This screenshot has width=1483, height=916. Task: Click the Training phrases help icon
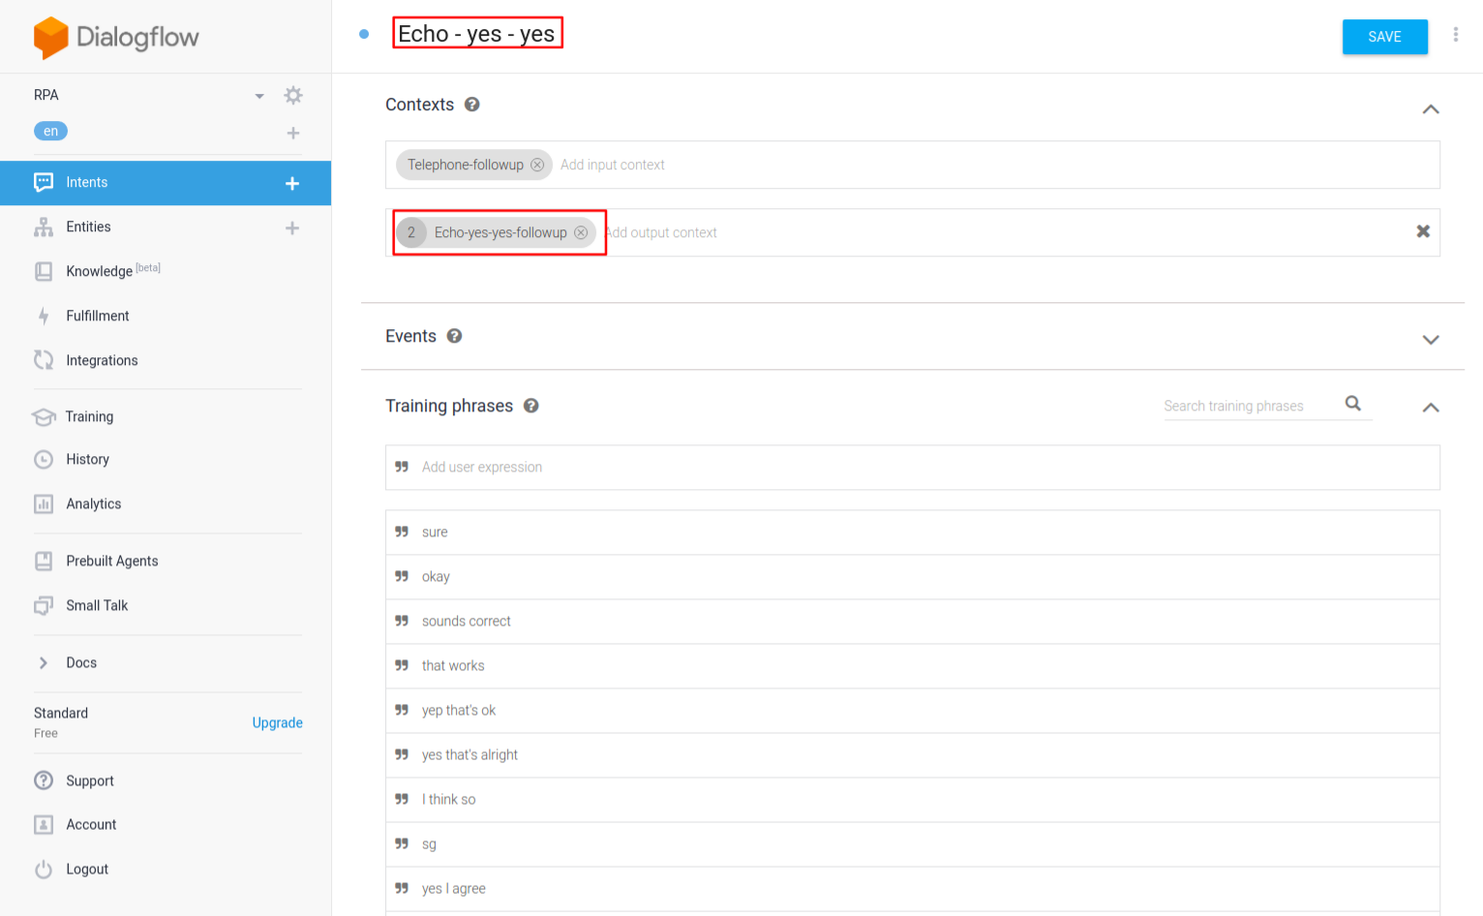pos(531,406)
